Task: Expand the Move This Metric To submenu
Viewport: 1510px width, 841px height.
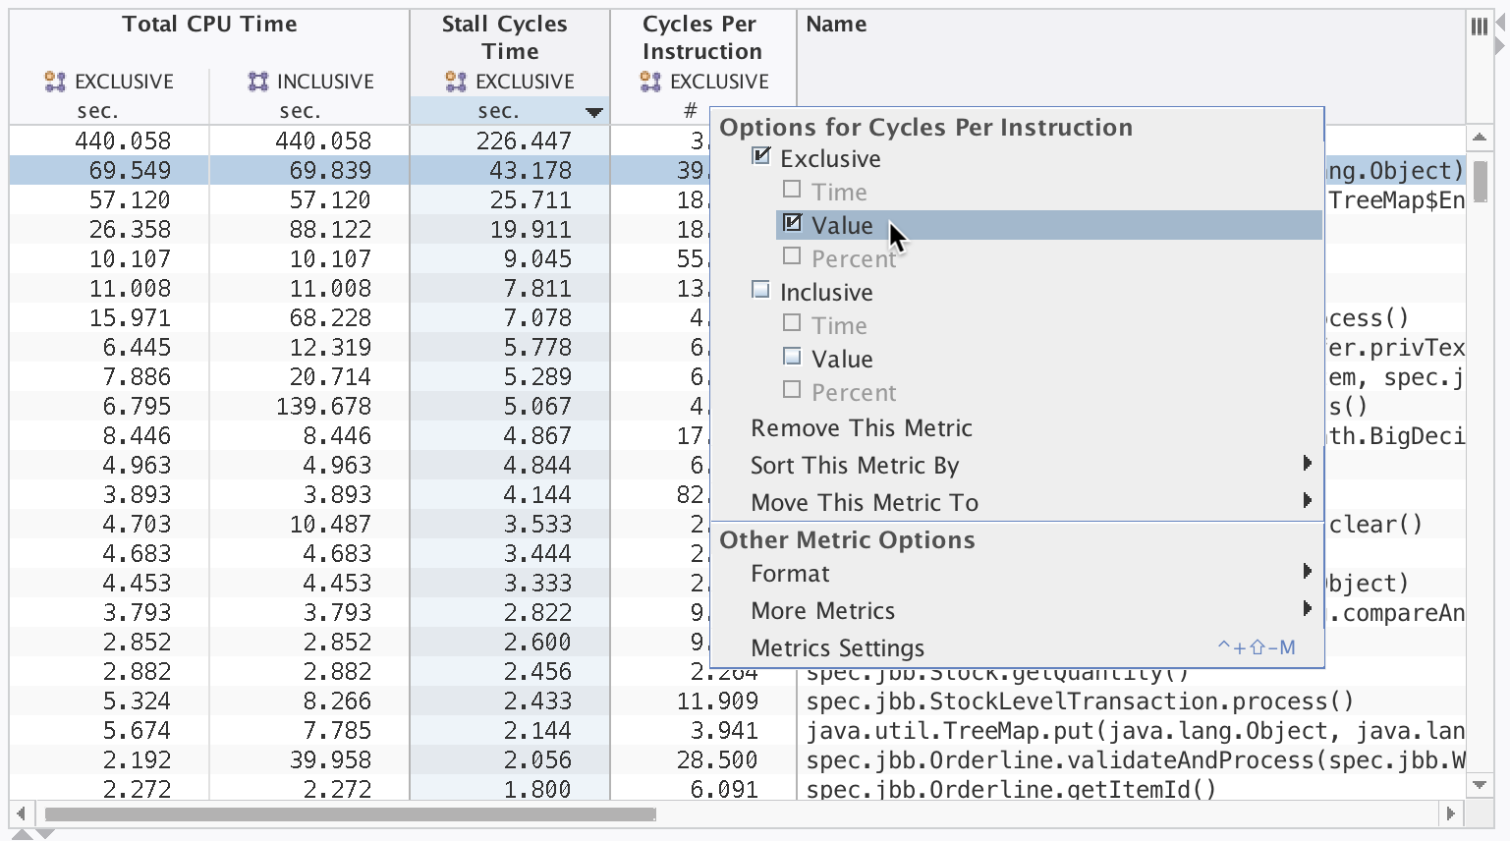Action: click(x=864, y=502)
